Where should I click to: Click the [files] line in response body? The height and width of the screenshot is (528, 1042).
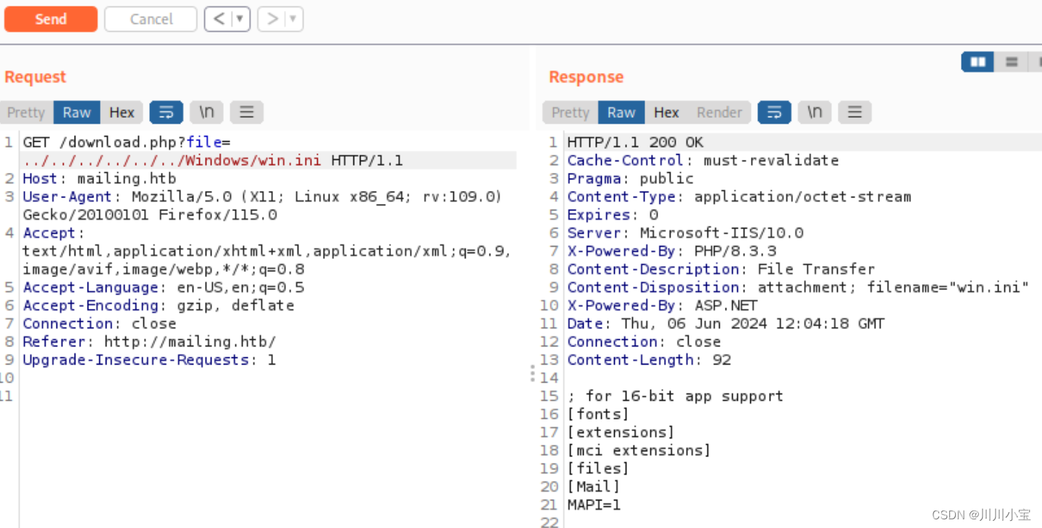598,468
